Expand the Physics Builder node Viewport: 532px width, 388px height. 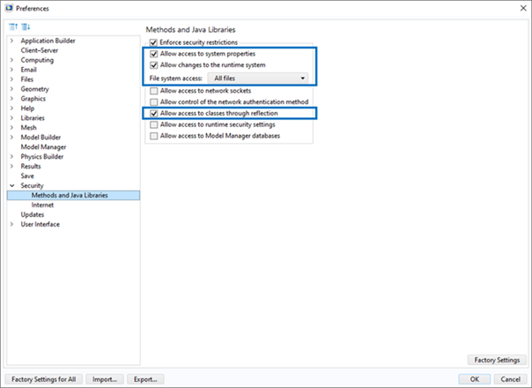coord(11,157)
